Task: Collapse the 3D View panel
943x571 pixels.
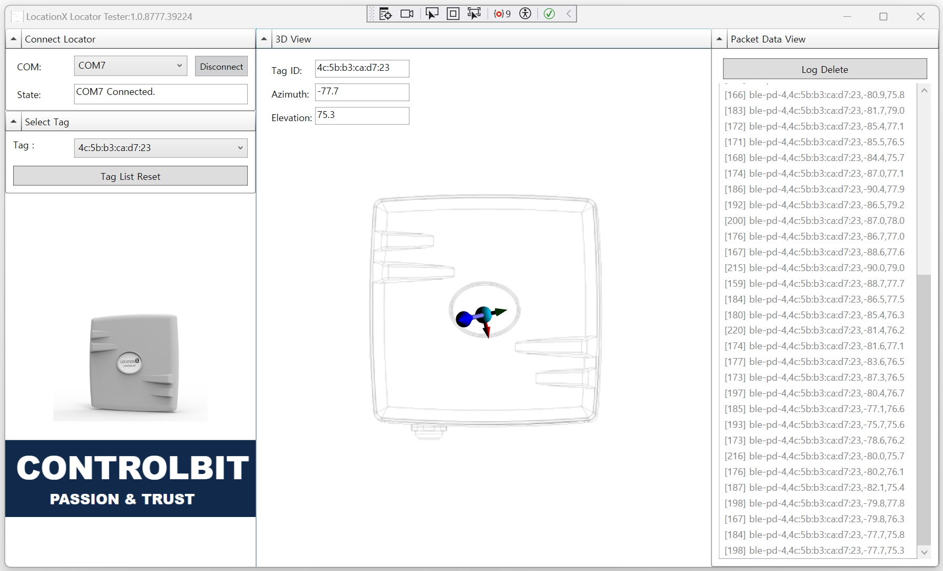Action: coord(264,39)
